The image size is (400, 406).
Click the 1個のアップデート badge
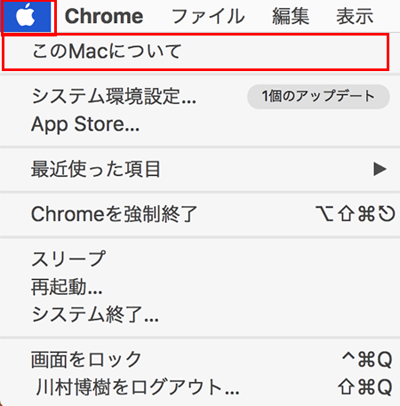tap(318, 97)
